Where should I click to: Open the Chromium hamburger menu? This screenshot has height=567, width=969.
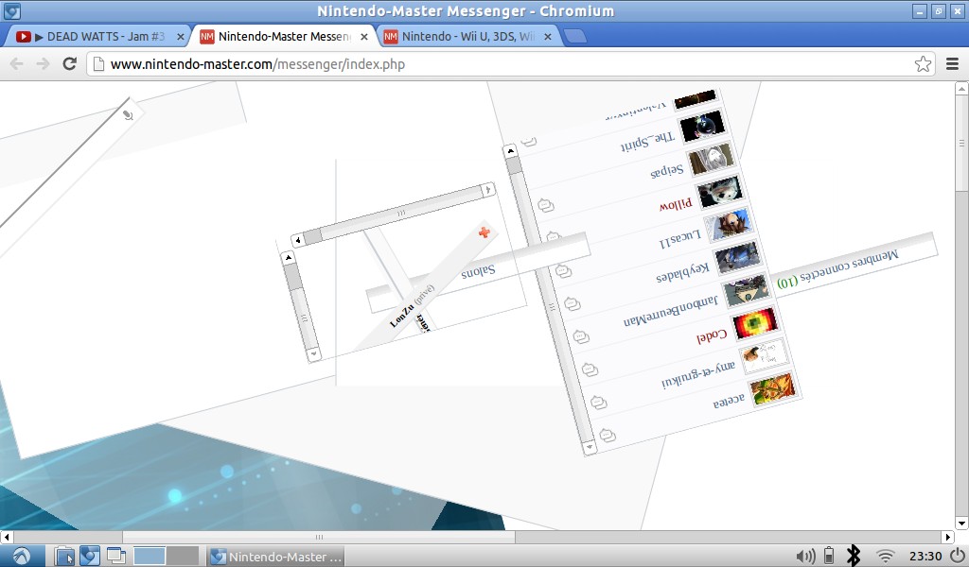coord(952,63)
